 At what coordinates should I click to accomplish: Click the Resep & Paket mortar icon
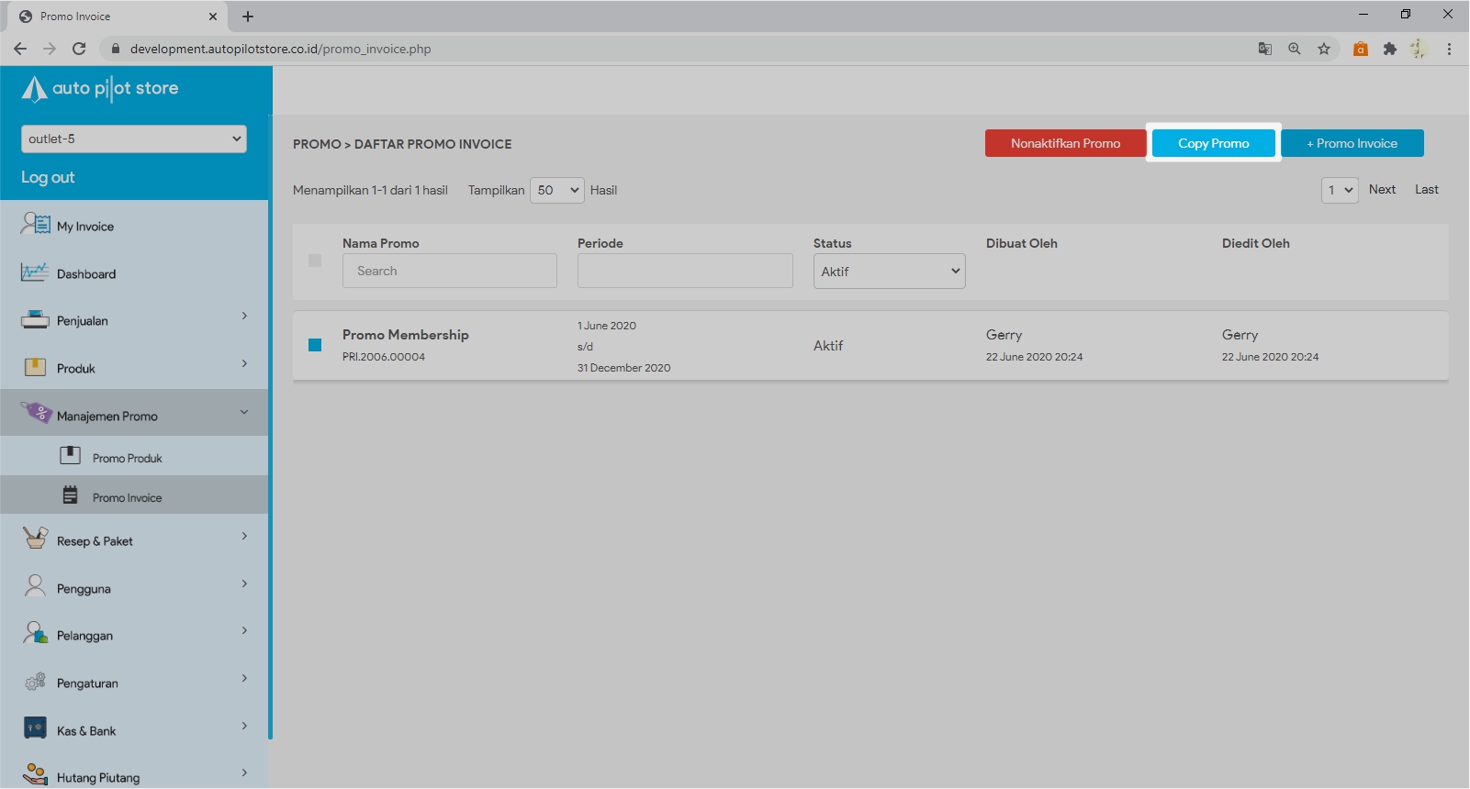point(35,539)
